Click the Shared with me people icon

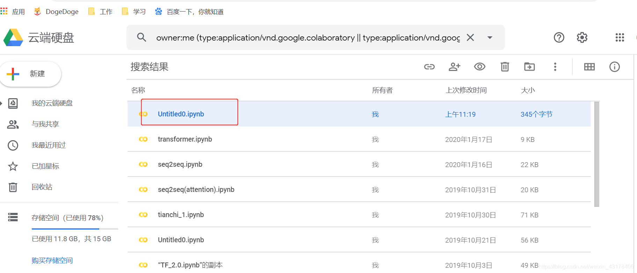pos(13,124)
